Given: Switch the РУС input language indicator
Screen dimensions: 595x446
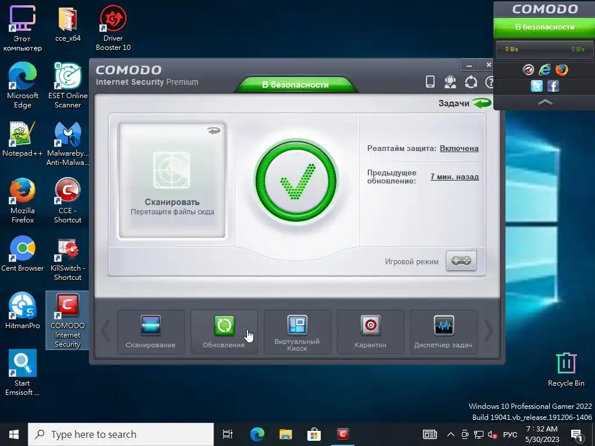Looking at the screenshot, I should pos(510,434).
